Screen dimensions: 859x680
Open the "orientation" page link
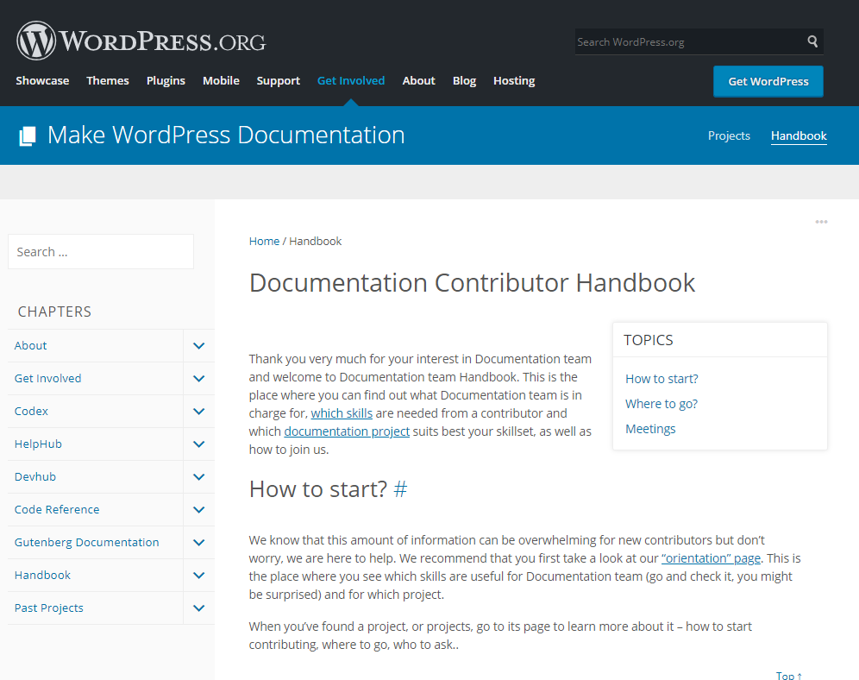point(711,558)
